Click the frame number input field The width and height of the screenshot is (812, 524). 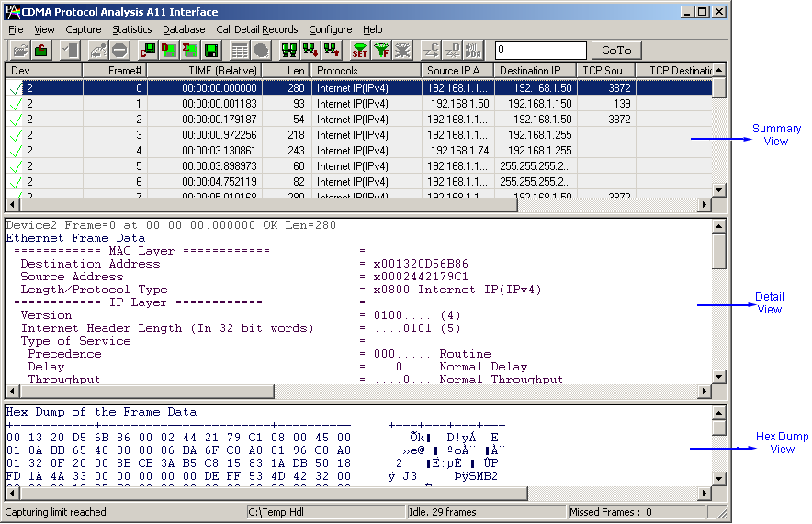[541, 51]
